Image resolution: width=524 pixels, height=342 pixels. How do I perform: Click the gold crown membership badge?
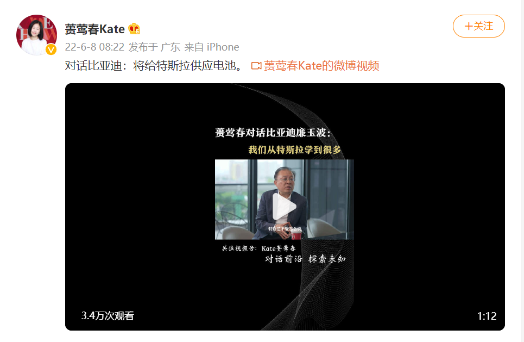(x=134, y=29)
